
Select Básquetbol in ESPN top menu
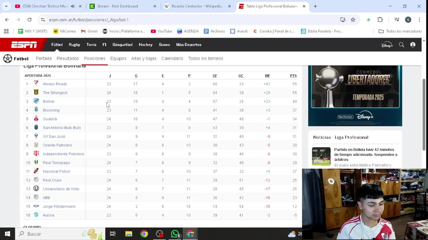coord(122,45)
